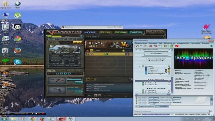The height and width of the screenshot is (121, 215).
Task: Click the Режим игры button
Action: (91, 79)
